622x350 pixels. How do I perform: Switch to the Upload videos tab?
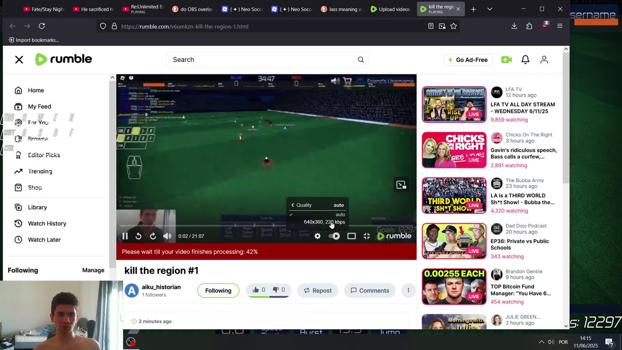[x=390, y=9]
